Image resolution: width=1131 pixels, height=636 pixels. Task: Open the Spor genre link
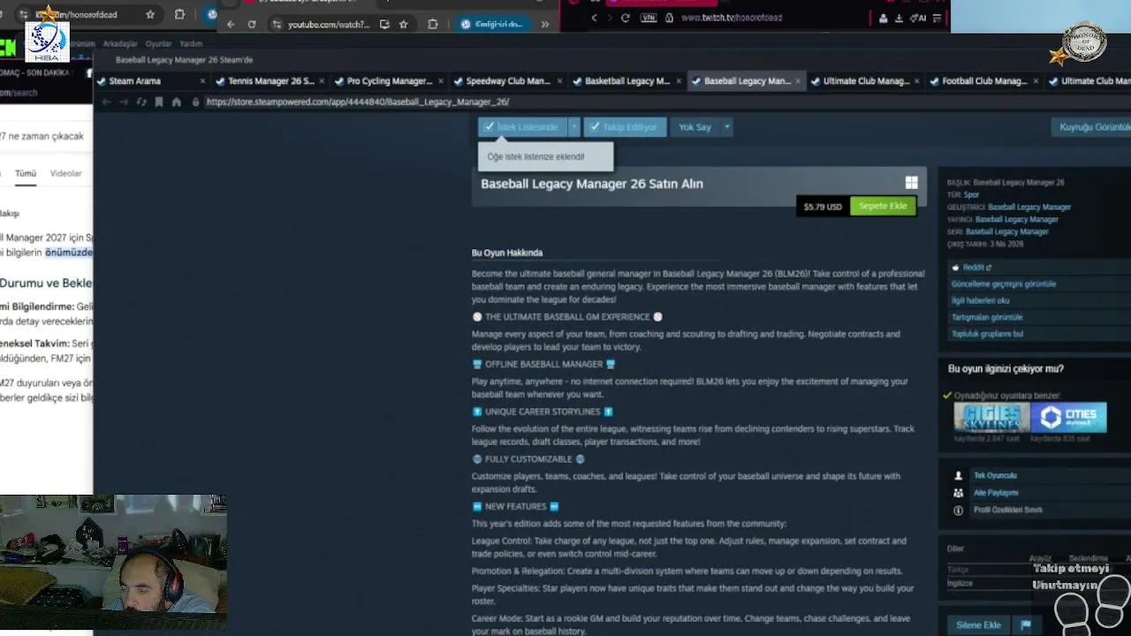click(x=971, y=195)
